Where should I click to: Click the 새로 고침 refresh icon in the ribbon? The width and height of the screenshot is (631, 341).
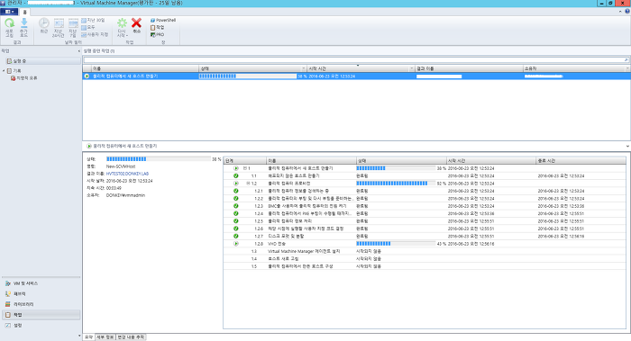tap(9, 23)
